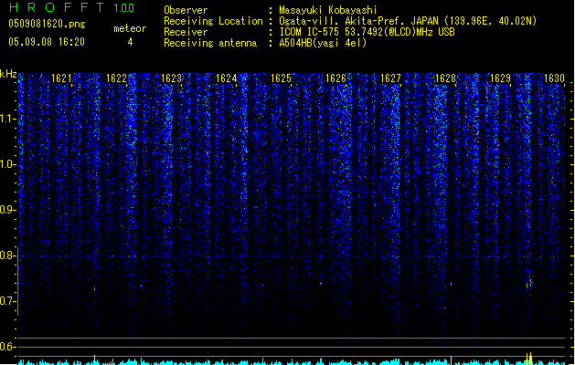Screen dimensions: 575x365
Task: Click the timestamp 05.09.08 16:20
Action: click(x=47, y=42)
